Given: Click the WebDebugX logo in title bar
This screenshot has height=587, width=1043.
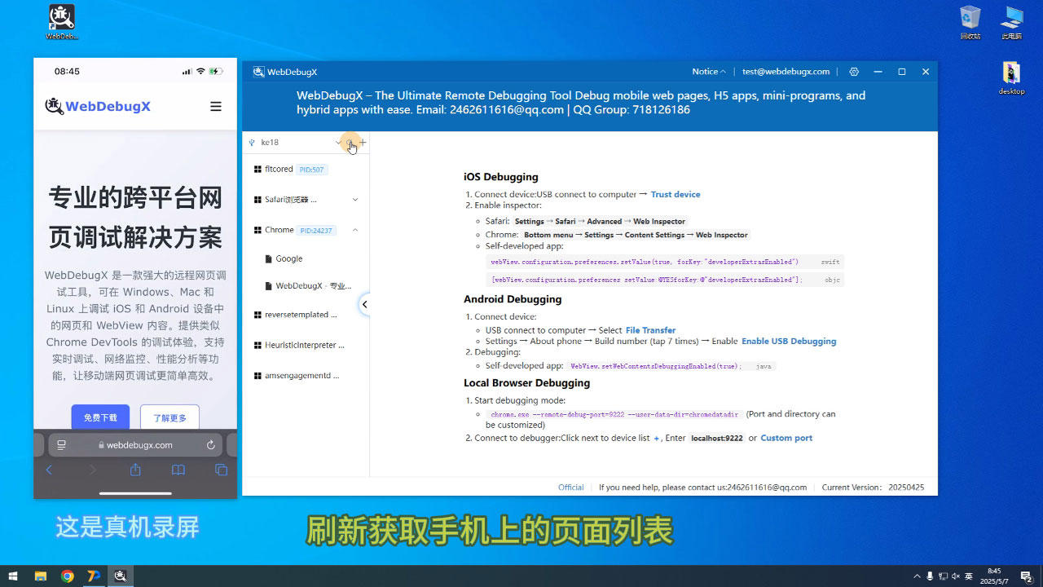Looking at the screenshot, I should click(258, 72).
